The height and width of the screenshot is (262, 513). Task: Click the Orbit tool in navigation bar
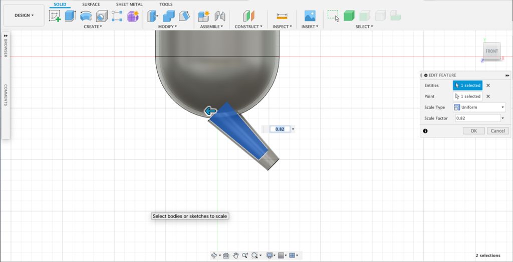point(214,255)
